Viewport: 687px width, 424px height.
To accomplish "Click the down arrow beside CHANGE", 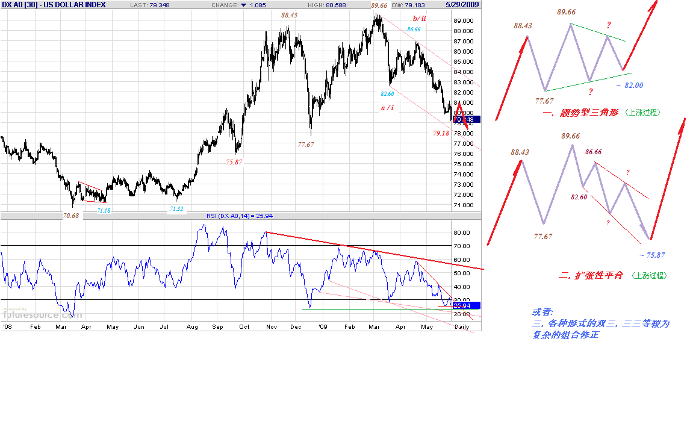I will tap(244, 5).
